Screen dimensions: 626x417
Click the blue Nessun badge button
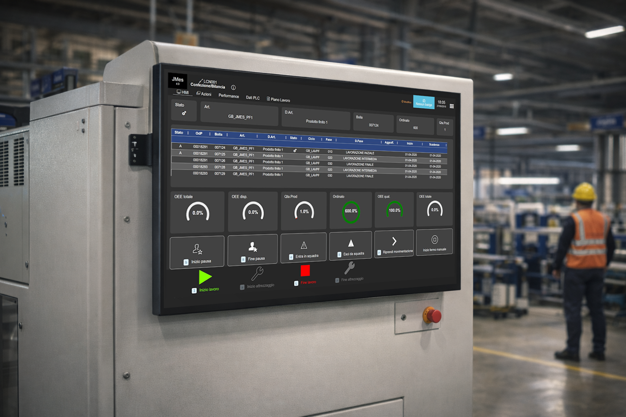[x=424, y=102]
